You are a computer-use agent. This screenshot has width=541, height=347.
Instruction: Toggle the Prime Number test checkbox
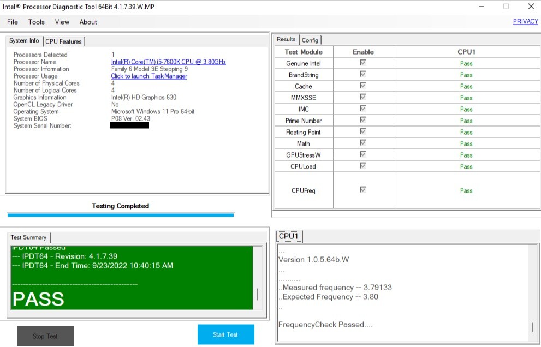[362, 119]
